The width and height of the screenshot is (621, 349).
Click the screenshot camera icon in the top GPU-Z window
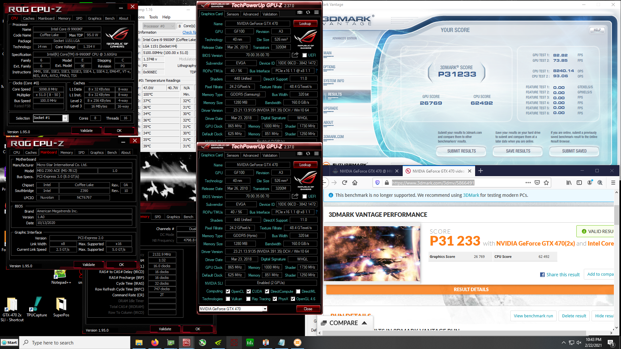click(x=300, y=13)
